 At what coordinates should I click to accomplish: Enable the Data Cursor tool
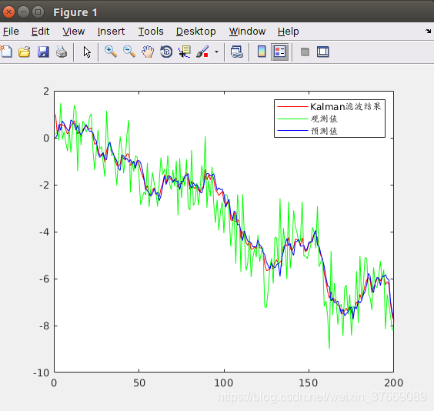185,52
